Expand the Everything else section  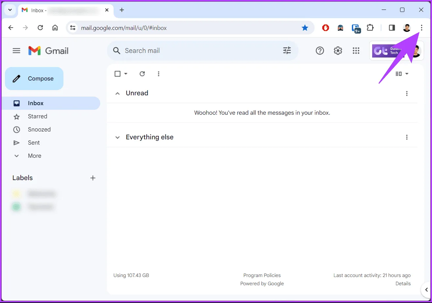[x=117, y=137]
